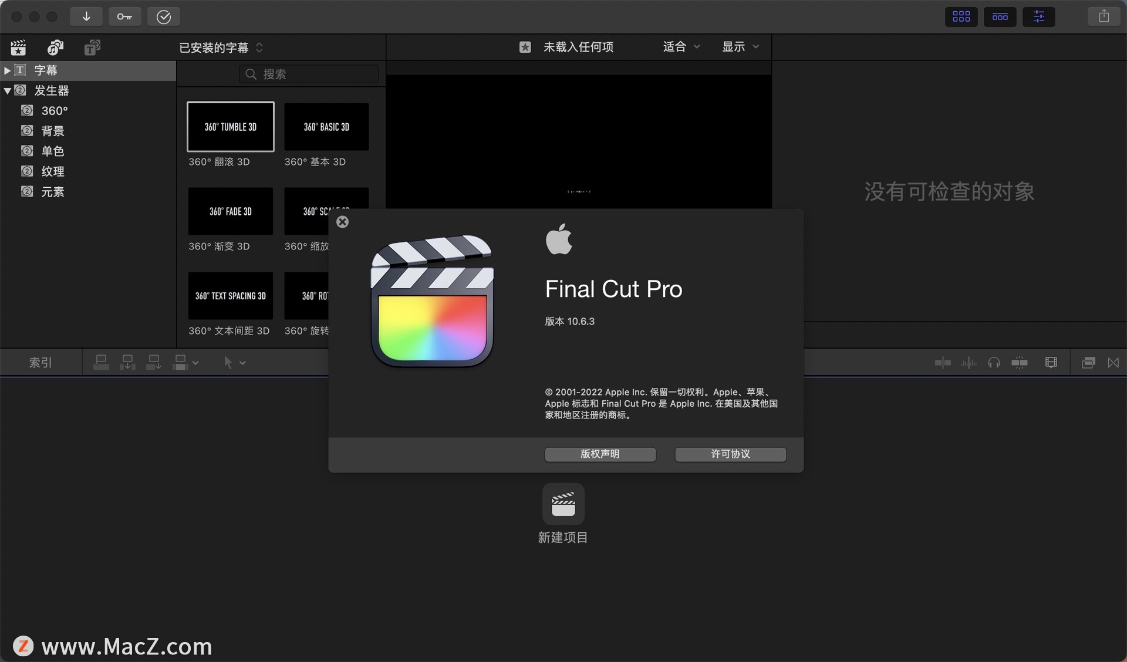Close the Final Cut Pro about dialog

342,221
